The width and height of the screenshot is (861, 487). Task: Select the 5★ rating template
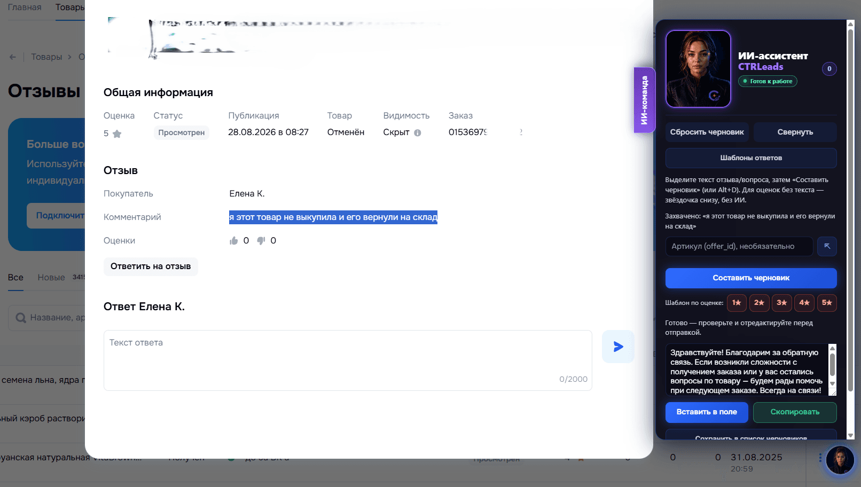point(827,303)
